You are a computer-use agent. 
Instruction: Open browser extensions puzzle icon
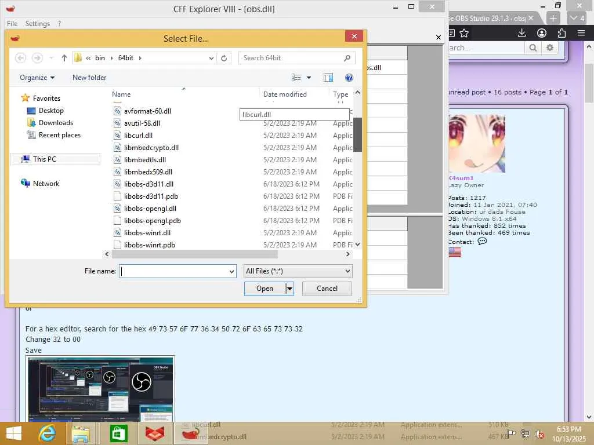pyautogui.click(x=562, y=33)
